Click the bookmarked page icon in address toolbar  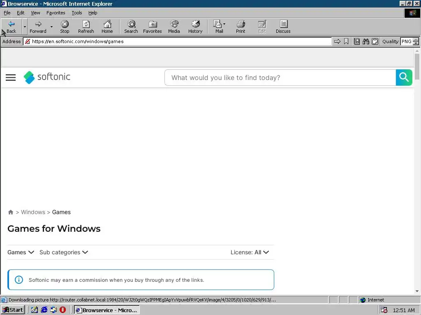pos(357,41)
